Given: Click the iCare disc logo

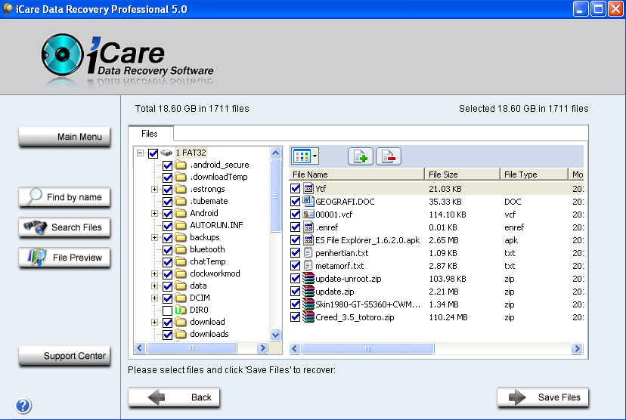Looking at the screenshot, I should click(x=62, y=54).
